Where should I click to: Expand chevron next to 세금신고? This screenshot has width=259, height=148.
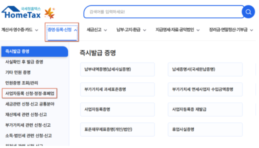[105, 30]
